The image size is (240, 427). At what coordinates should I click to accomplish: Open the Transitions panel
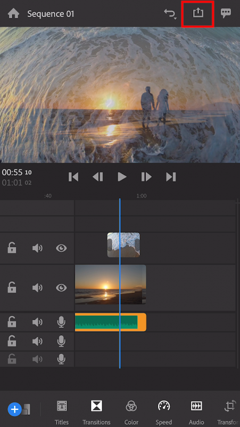(x=96, y=412)
